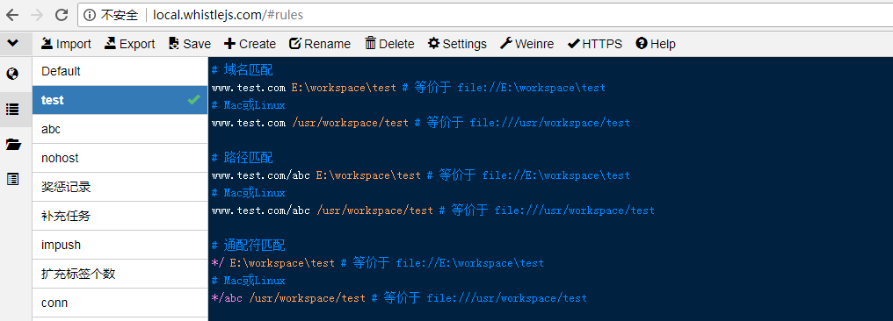
Task: Select the 奖惩记录 rule group
Action: pos(120,187)
